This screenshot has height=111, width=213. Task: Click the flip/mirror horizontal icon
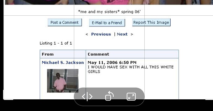coord(87,97)
